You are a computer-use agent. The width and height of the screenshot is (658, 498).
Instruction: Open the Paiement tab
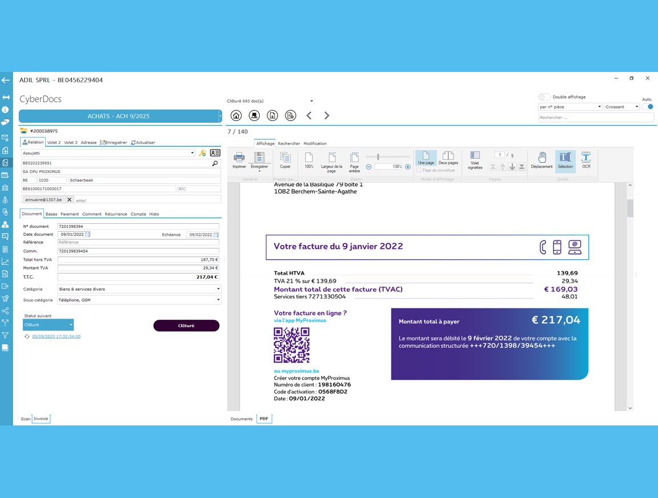coord(70,214)
